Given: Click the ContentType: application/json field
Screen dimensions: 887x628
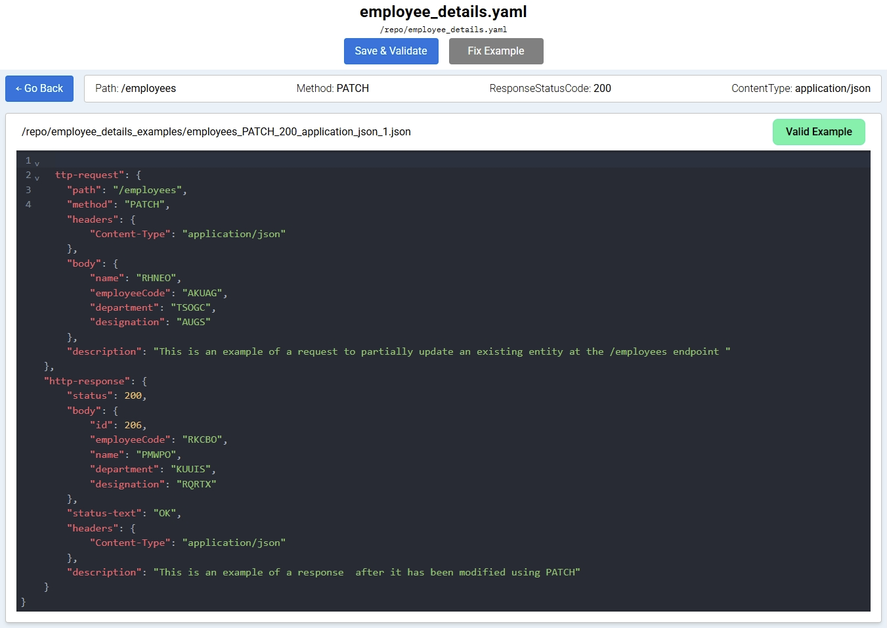Looking at the screenshot, I should (x=800, y=89).
